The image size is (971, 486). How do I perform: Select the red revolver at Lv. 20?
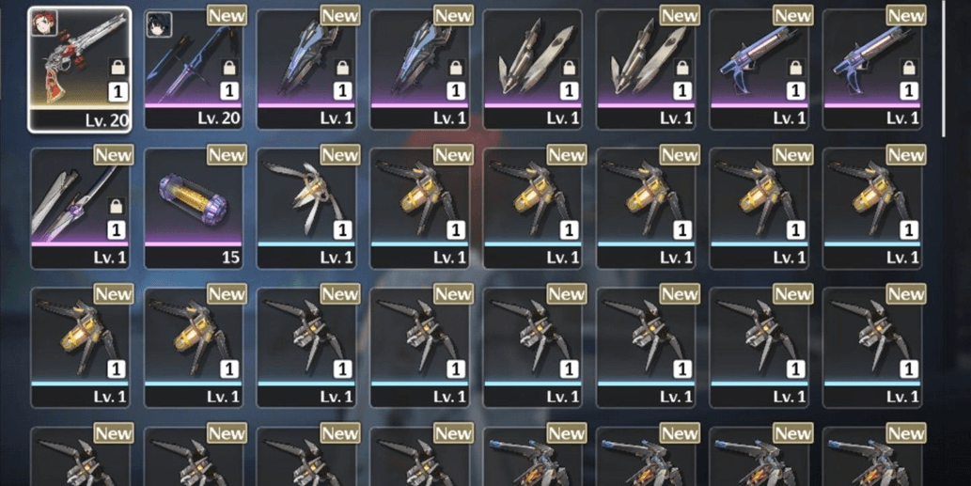tap(80, 70)
